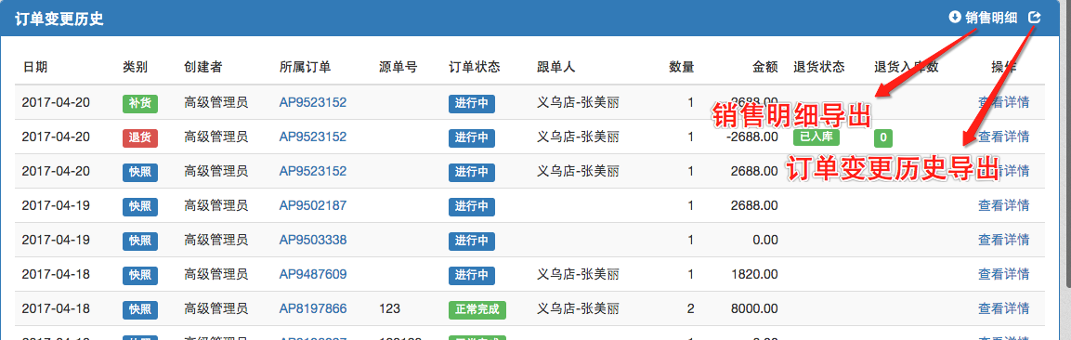Click the 正常完成 status badge for AP8197866
The height and width of the screenshot is (340, 1071).
click(x=477, y=309)
